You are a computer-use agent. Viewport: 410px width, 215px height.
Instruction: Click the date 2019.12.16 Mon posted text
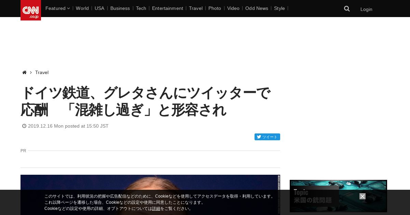[x=68, y=126]
